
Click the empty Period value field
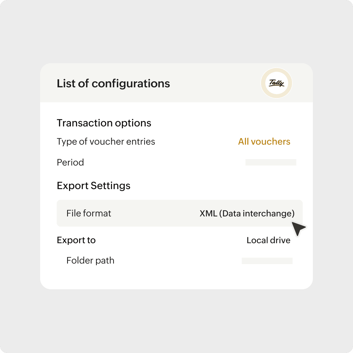271,162
